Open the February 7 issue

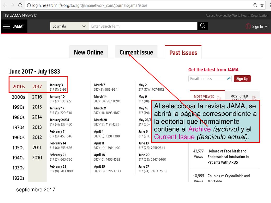tap(61, 134)
